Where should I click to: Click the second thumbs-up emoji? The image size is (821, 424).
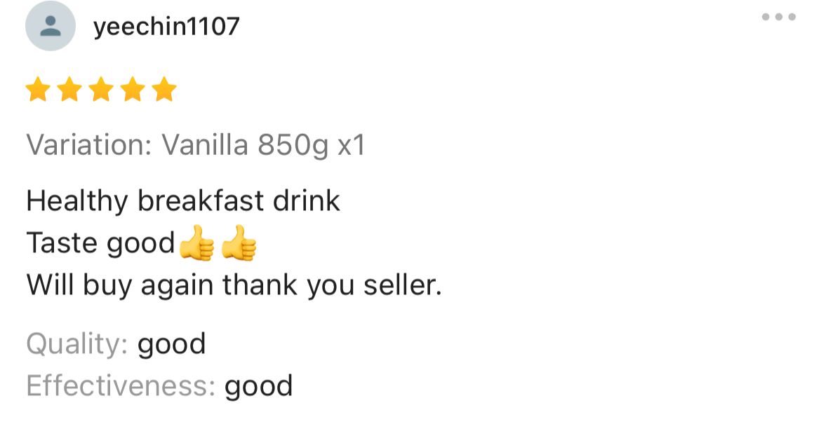[x=239, y=243]
